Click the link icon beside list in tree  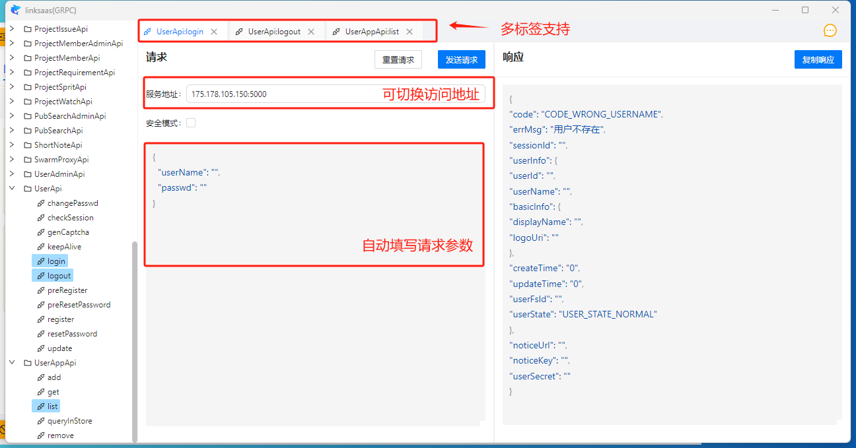[x=41, y=406]
